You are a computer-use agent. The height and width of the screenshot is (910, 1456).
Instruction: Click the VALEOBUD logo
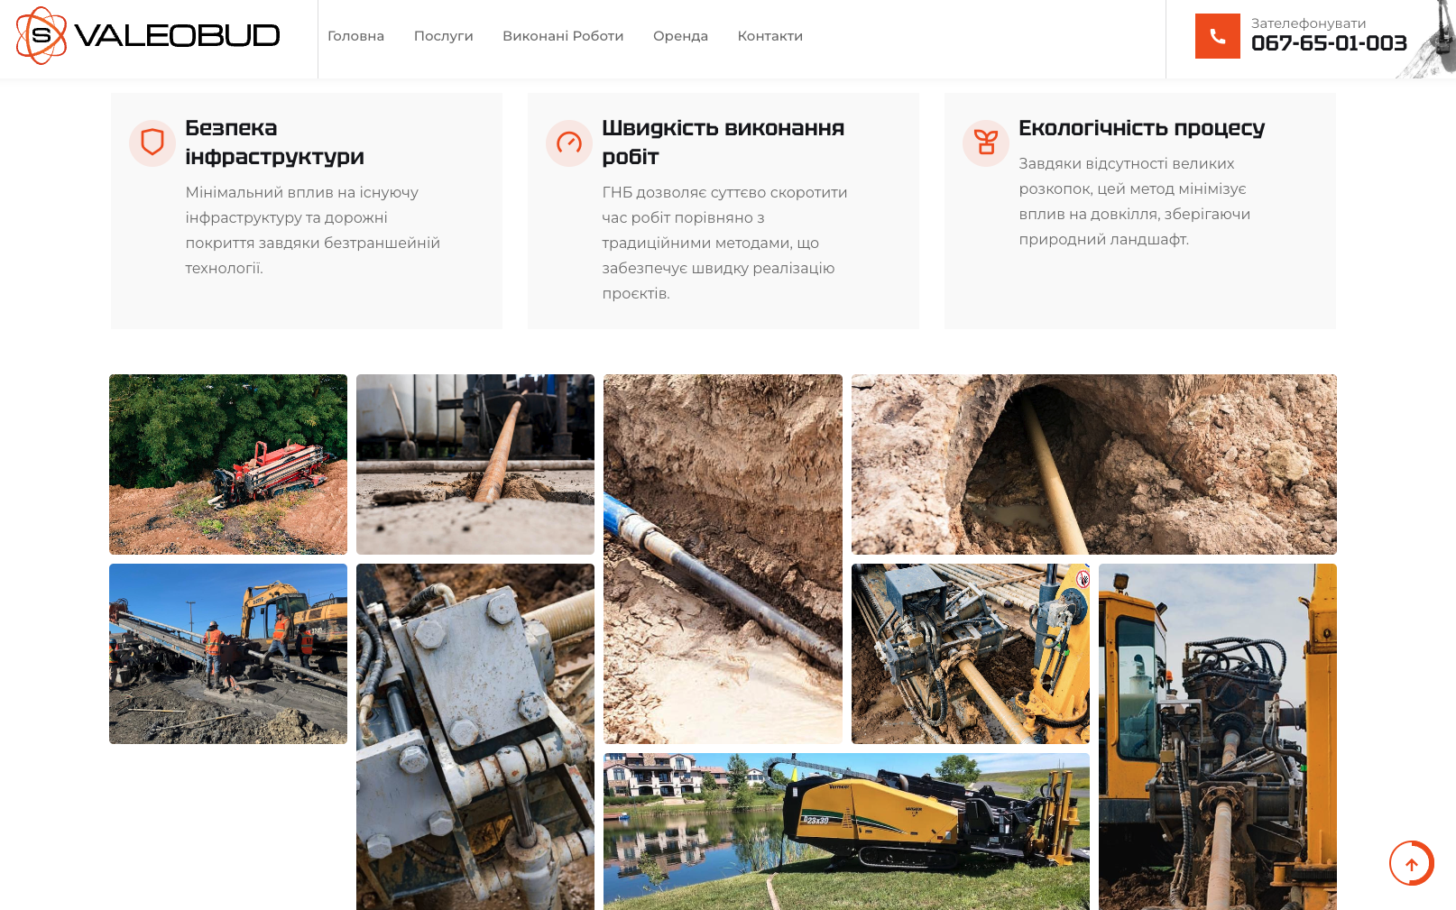[x=148, y=36]
